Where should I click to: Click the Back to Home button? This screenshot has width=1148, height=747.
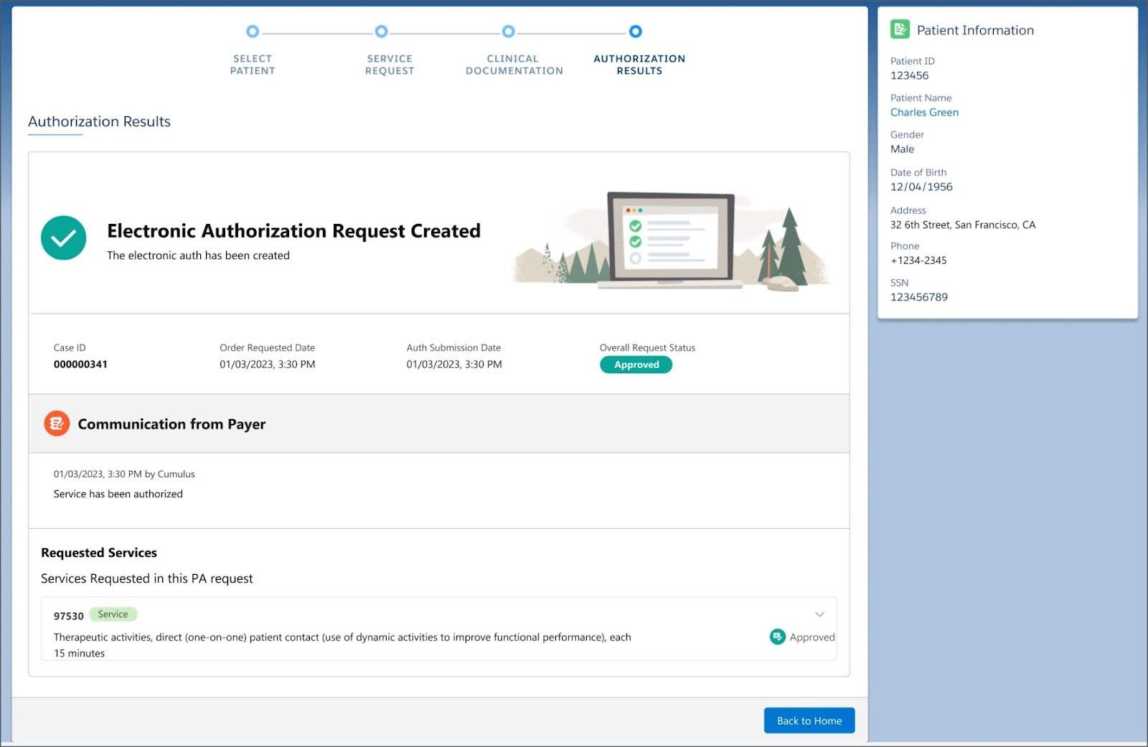pos(809,720)
